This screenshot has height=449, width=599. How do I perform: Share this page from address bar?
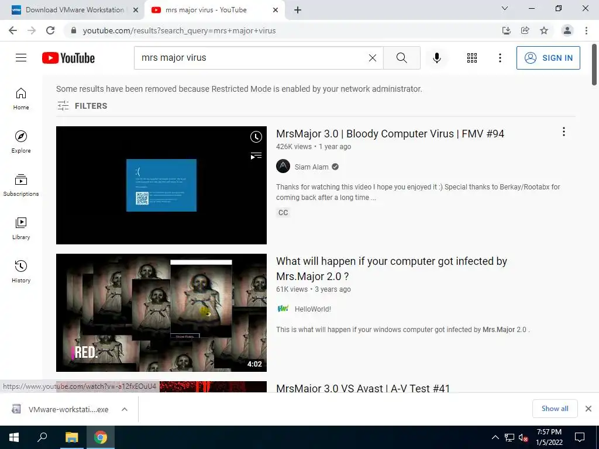click(x=525, y=30)
